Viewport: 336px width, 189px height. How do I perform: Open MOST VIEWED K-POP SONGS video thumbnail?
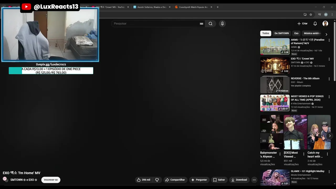275,103
